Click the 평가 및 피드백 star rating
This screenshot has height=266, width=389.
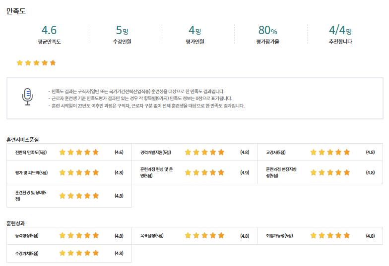(x=79, y=172)
